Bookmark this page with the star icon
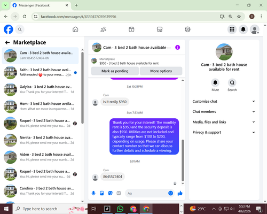 click(x=239, y=17)
